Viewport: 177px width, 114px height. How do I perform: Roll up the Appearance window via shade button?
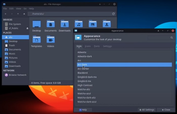158,31
